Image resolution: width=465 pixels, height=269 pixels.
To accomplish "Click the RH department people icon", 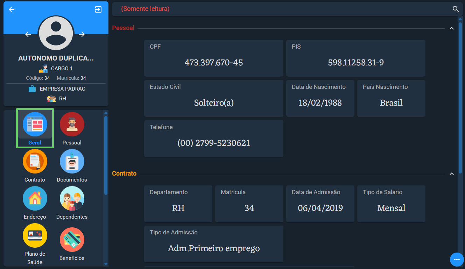I will tap(51, 99).
